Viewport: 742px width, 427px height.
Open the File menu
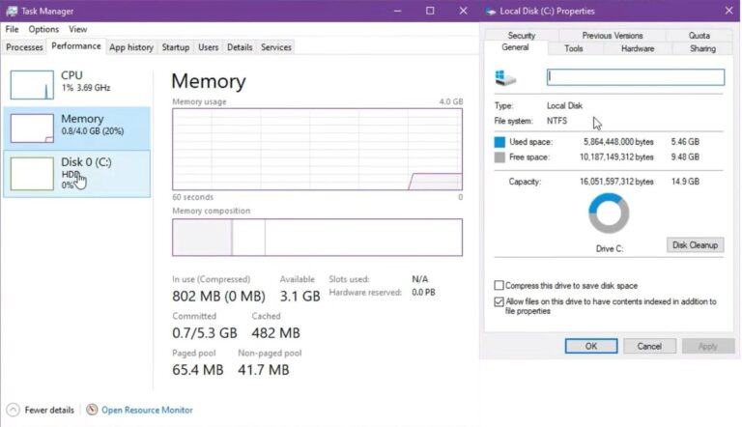12,30
